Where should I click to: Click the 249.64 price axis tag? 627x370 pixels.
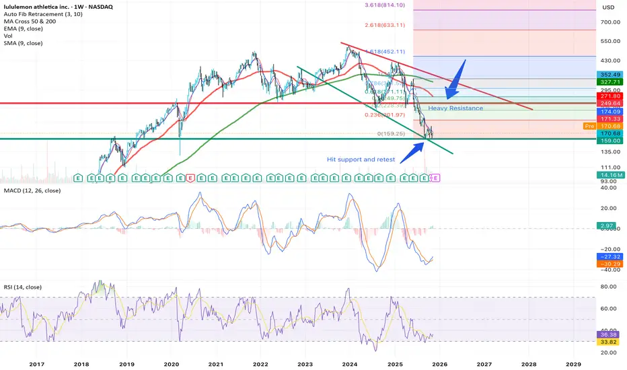point(610,103)
